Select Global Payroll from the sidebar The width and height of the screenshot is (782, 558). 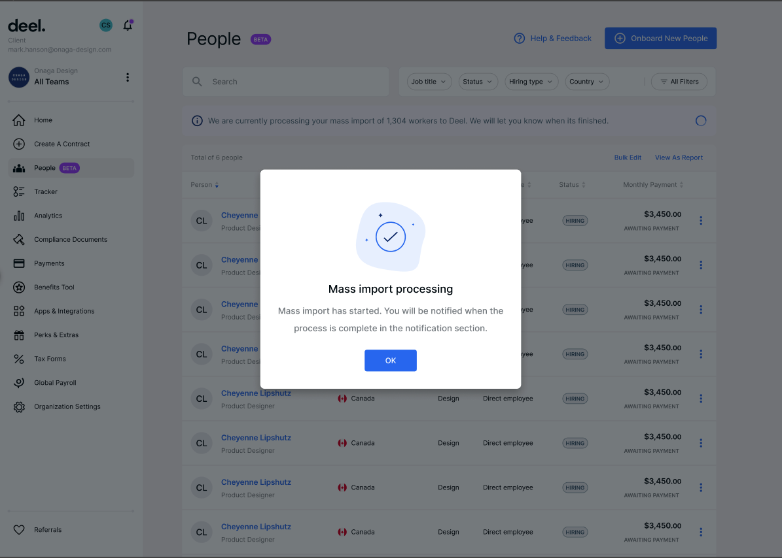point(59,383)
